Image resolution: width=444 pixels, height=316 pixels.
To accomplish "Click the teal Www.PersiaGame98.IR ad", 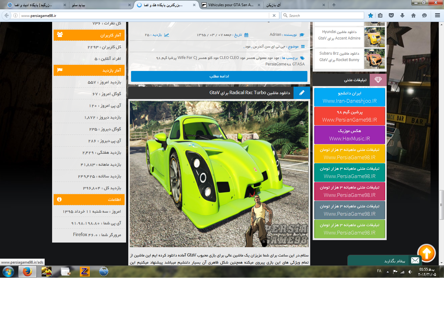I will pyautogui.click(x=350, y=172).
